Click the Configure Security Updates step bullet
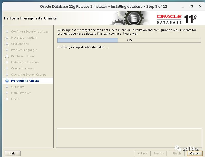Image resolution: width=205 pixels, height=157 pixels. point(7,32)
